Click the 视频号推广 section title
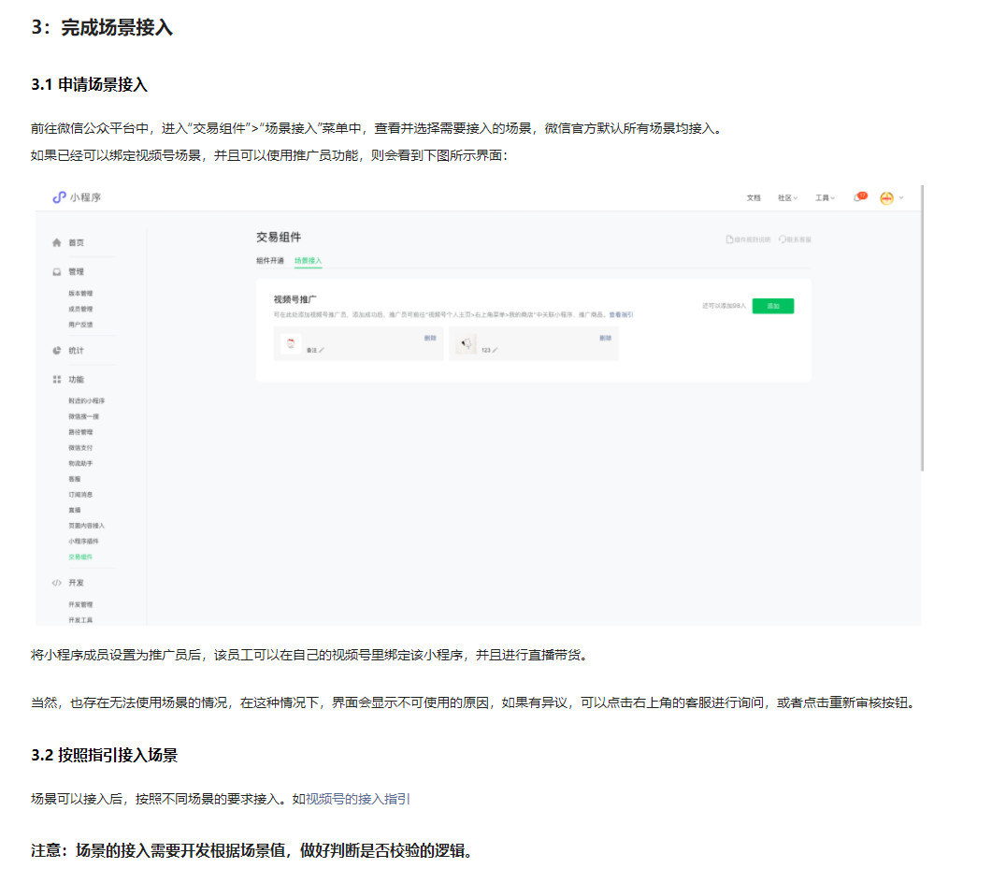1006x883 pixels. pyautogui.click(x=295, y=299)
